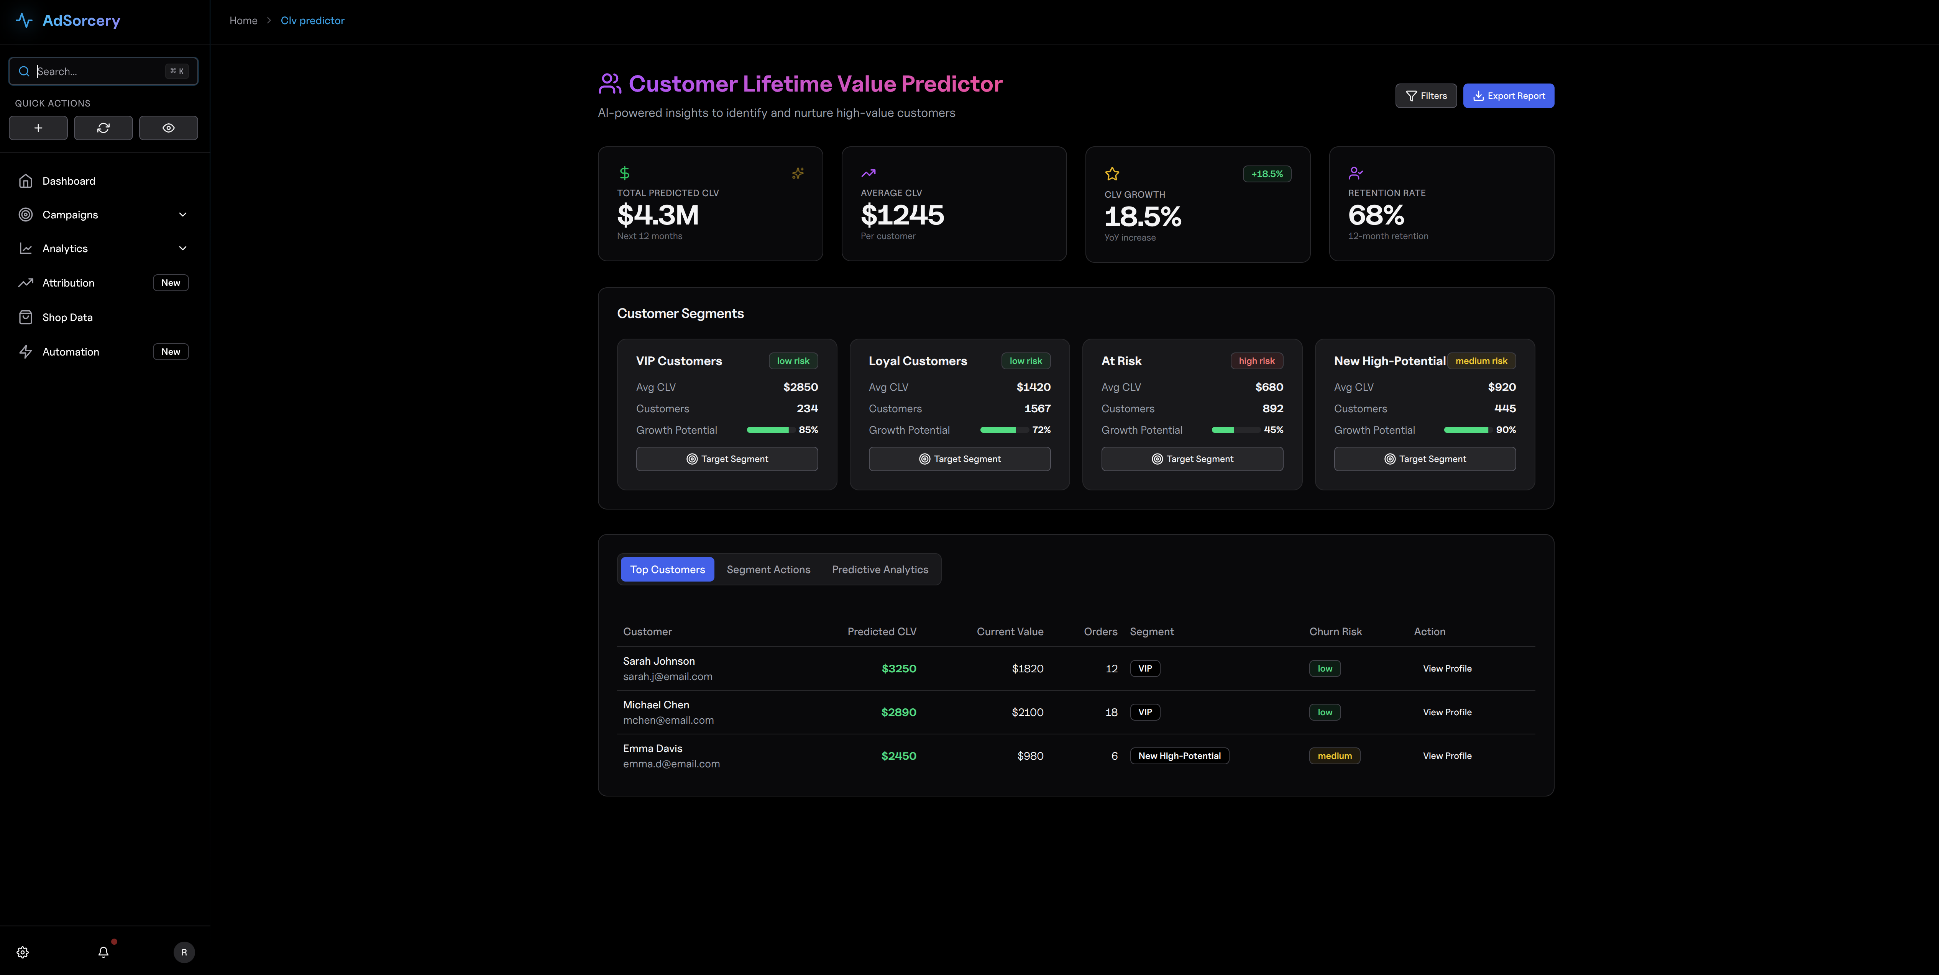1939x975 pixels.
Task: Click sarah.j@email.com in the table
Action: [x=668, y=677]
